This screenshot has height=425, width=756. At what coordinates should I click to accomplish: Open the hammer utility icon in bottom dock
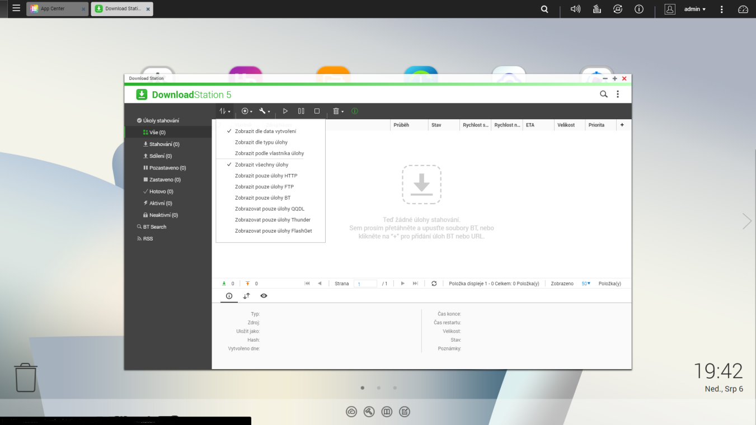pos(369,412)
